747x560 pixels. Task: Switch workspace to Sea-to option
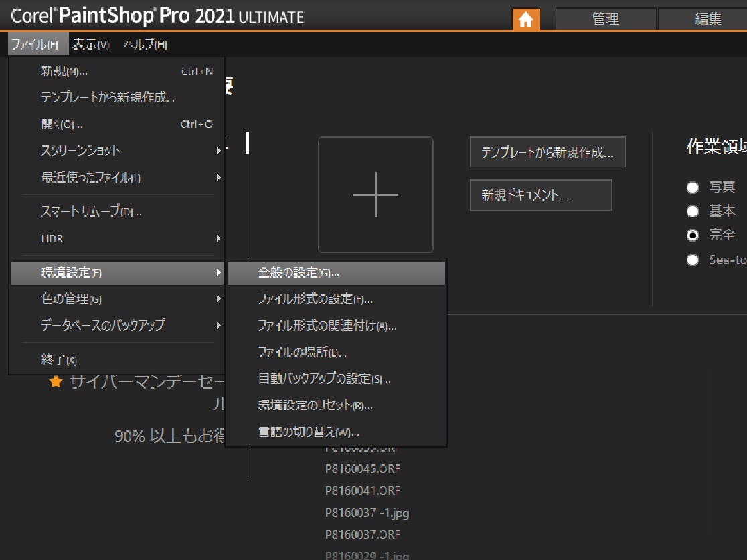tap(693, 260)
